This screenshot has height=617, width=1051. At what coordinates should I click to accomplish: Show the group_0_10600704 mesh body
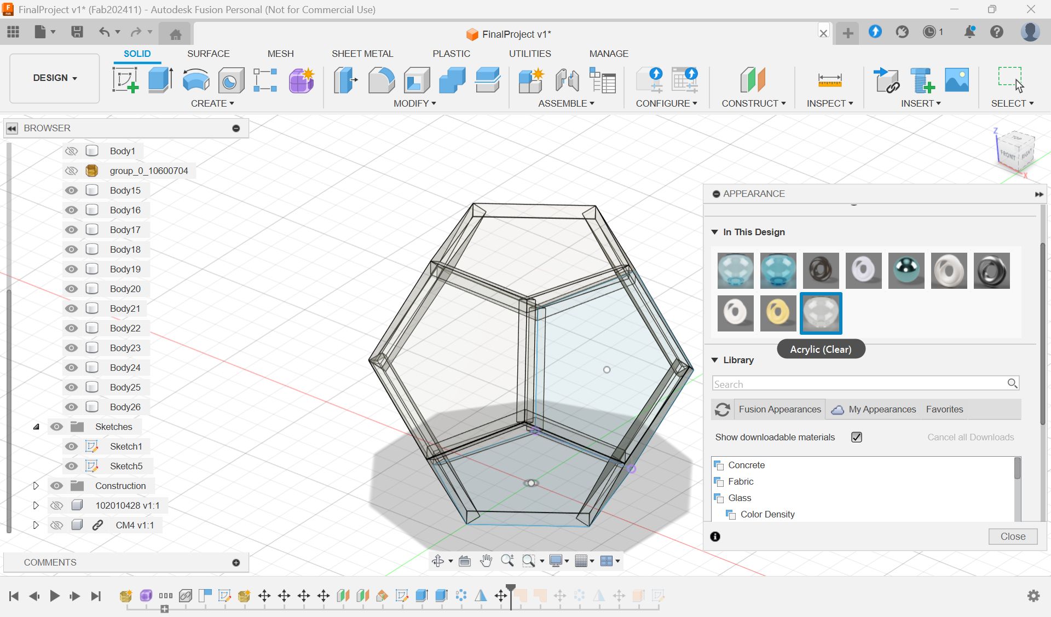click(x=71, y=171)
